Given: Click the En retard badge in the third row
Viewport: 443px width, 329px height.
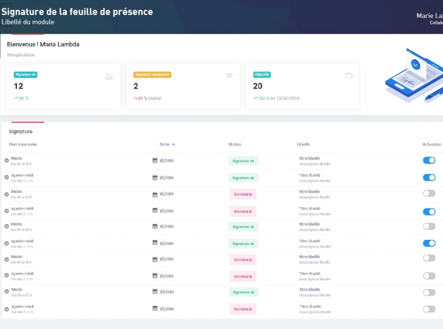Looking at the screenshot, I should pyautogui.click(x=243, y=194).
